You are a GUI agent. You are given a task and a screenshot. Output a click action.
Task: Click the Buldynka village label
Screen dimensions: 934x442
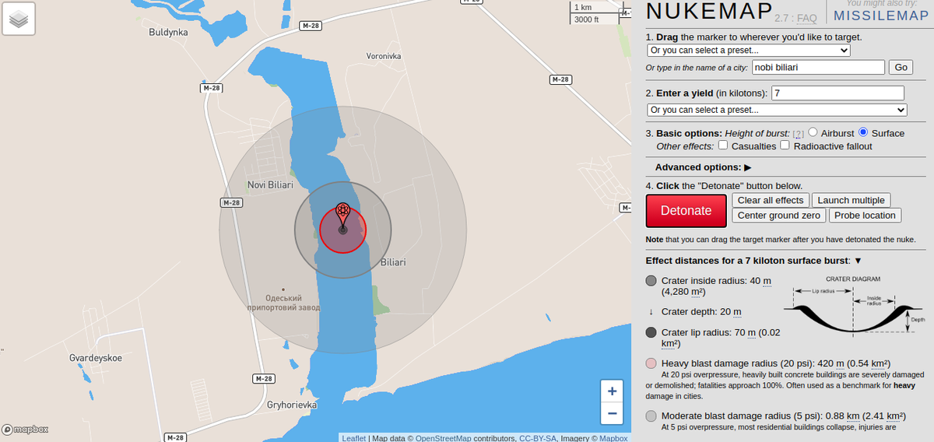tap(169, 33)
